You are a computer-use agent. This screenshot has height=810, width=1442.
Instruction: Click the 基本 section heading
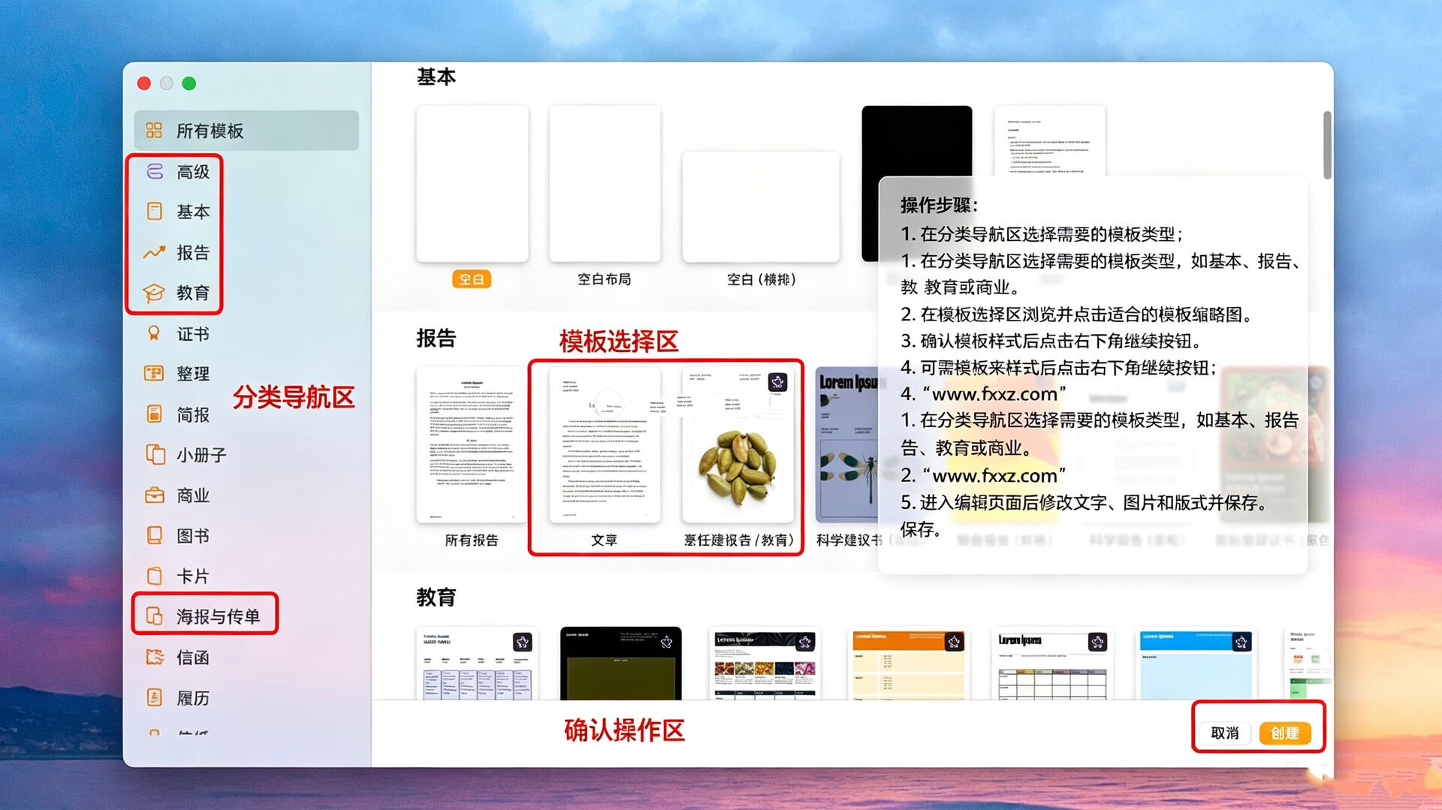coord(436,77)
